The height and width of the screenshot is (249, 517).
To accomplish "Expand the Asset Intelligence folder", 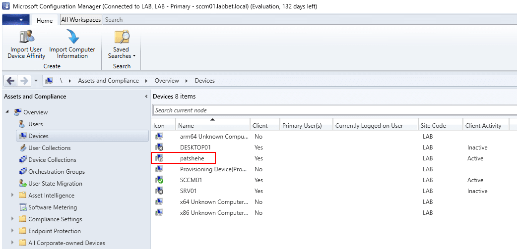I will [12, 195].
